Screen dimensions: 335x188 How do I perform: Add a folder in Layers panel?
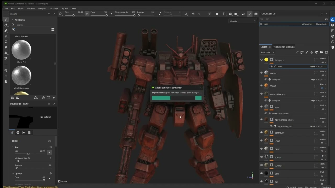(321, 52)
